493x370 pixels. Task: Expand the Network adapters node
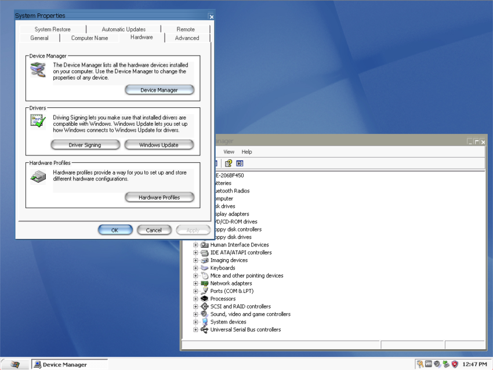click(195, 284)
